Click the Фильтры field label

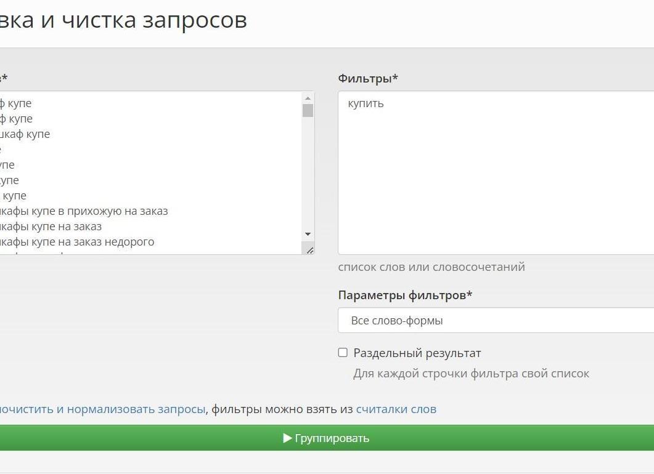tap(368, 78)
